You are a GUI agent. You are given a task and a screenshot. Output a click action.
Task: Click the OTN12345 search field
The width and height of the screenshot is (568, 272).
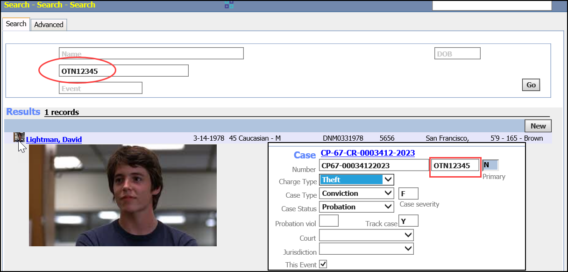124,71
